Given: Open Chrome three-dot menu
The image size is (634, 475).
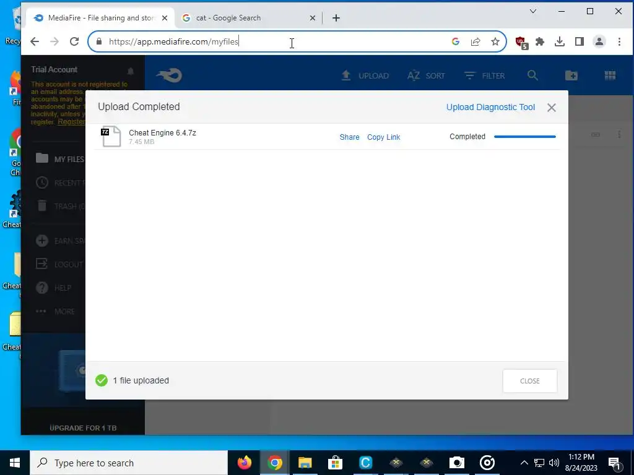Looking at the screenshot, I should [x=619, y=41].
